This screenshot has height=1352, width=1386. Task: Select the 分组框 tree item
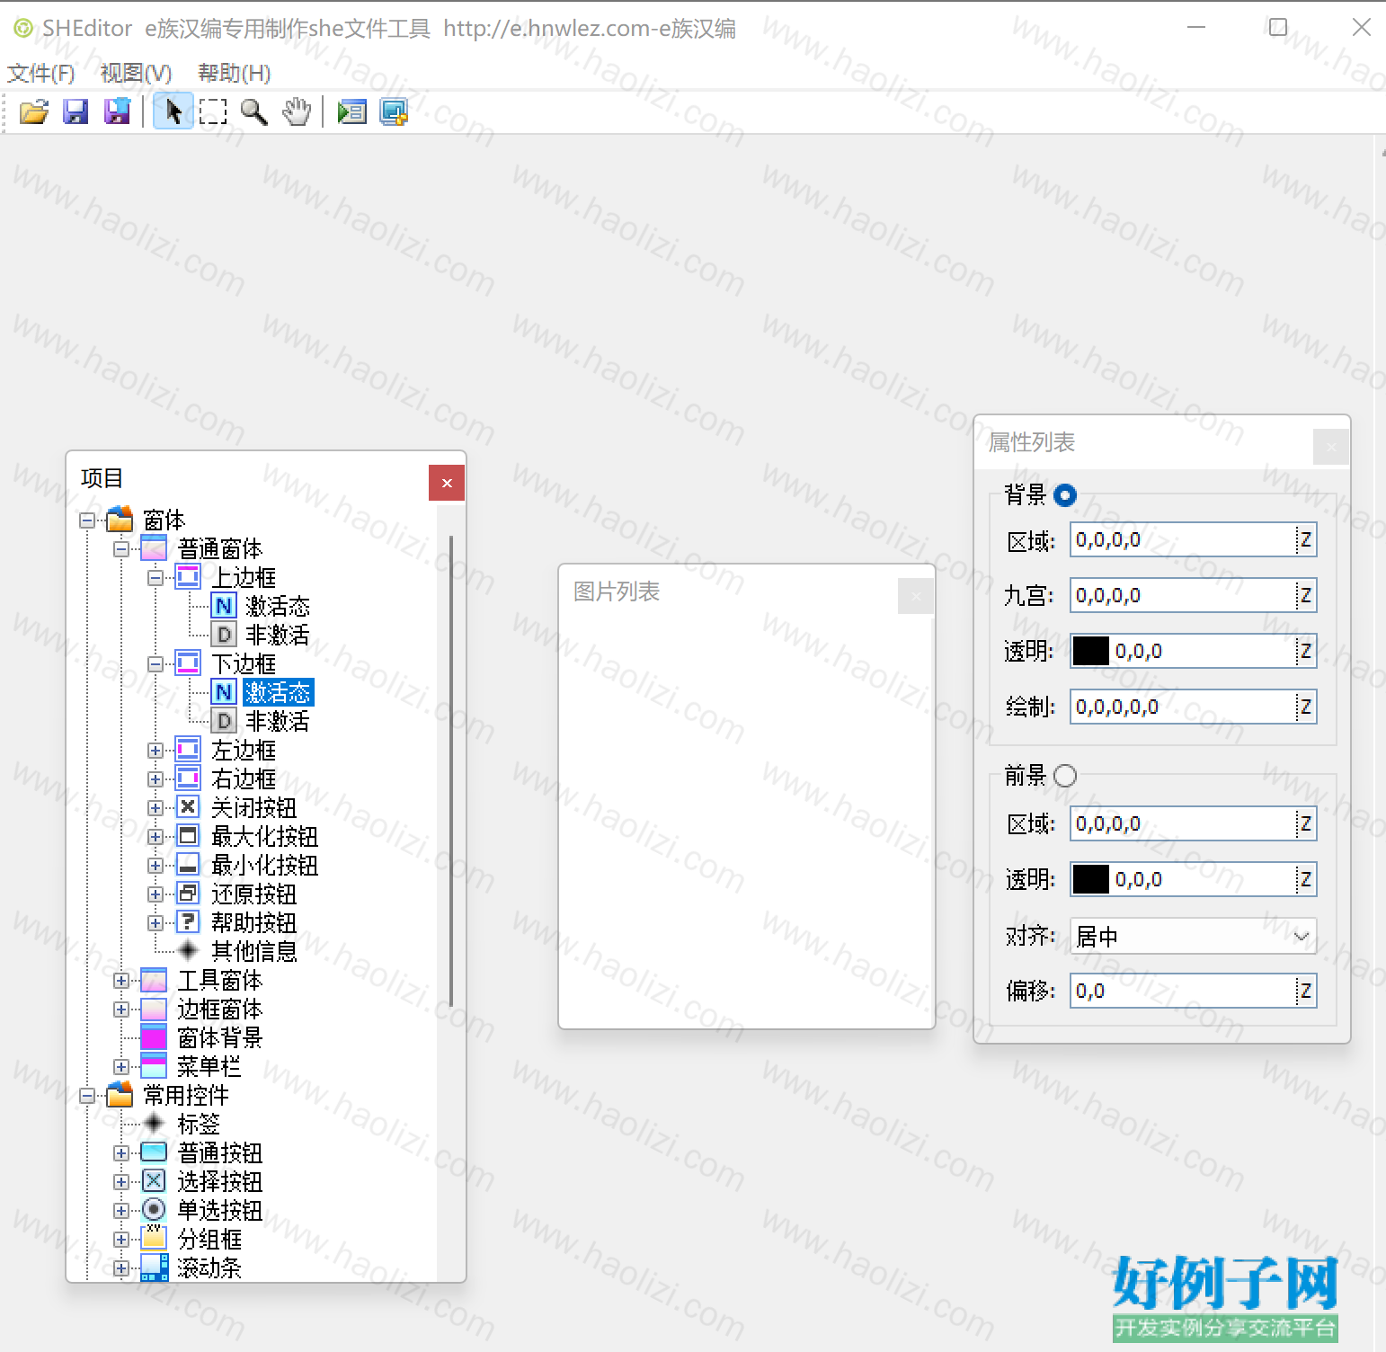tap(209, 1239)
